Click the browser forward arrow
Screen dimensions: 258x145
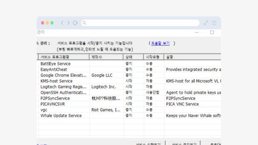point(68,23)
